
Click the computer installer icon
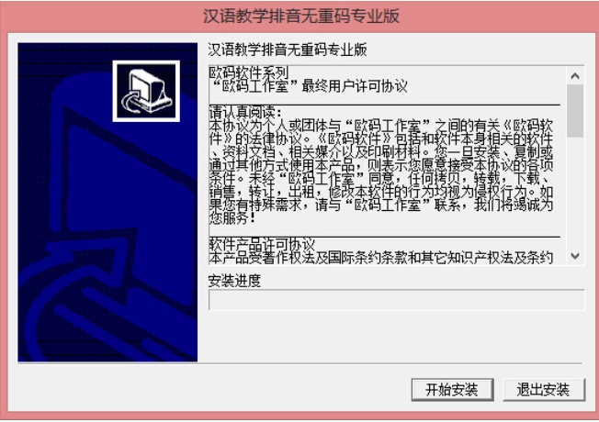tap(146, 91)
